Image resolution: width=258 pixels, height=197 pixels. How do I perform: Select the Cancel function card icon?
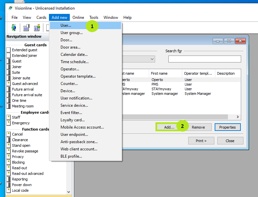point(9,134)
